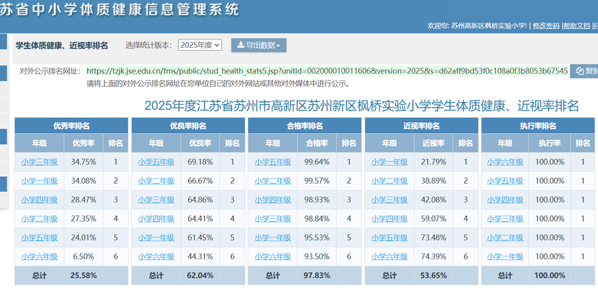The image size is (598, 288).
Task: Open 小学三年级 in the 合格率排名 table
Action: tap(273, 219)
